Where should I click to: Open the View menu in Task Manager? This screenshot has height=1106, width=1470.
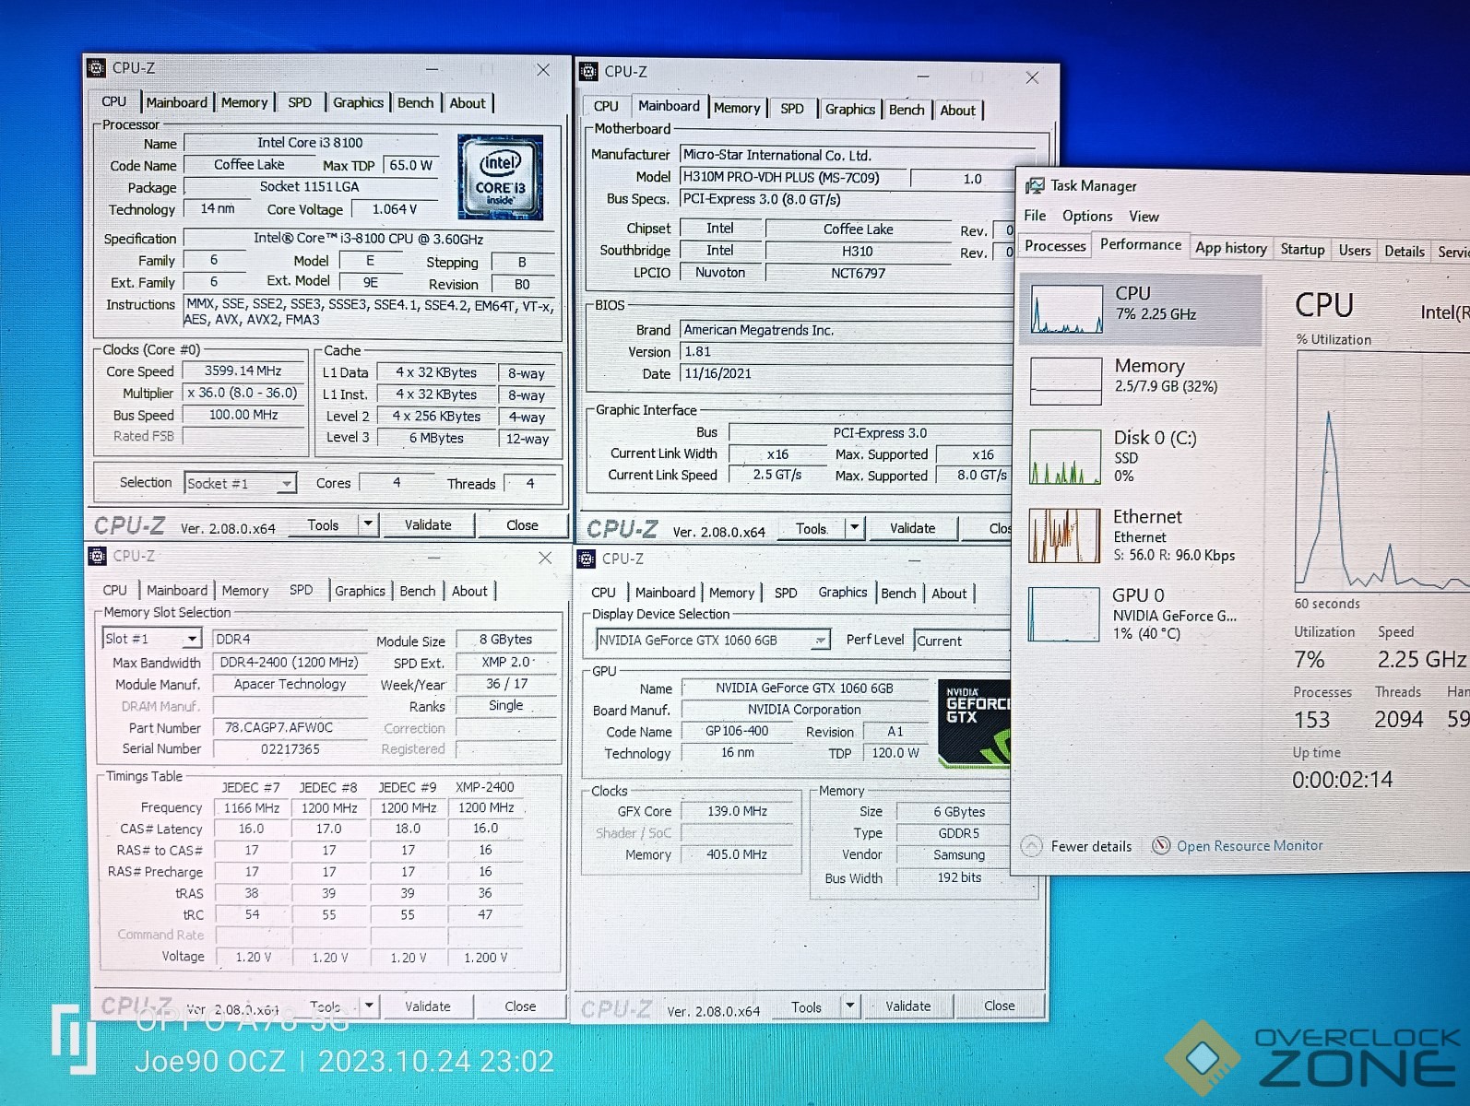tap(1144, 217)
